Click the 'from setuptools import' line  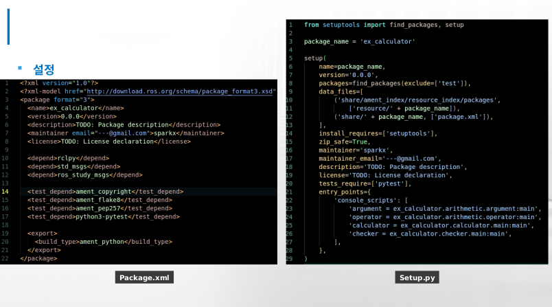pos(384,25)
